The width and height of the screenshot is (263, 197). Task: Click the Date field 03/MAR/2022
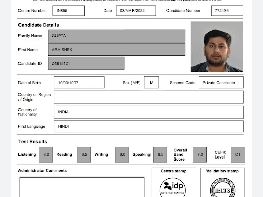[x=136, y=11]
